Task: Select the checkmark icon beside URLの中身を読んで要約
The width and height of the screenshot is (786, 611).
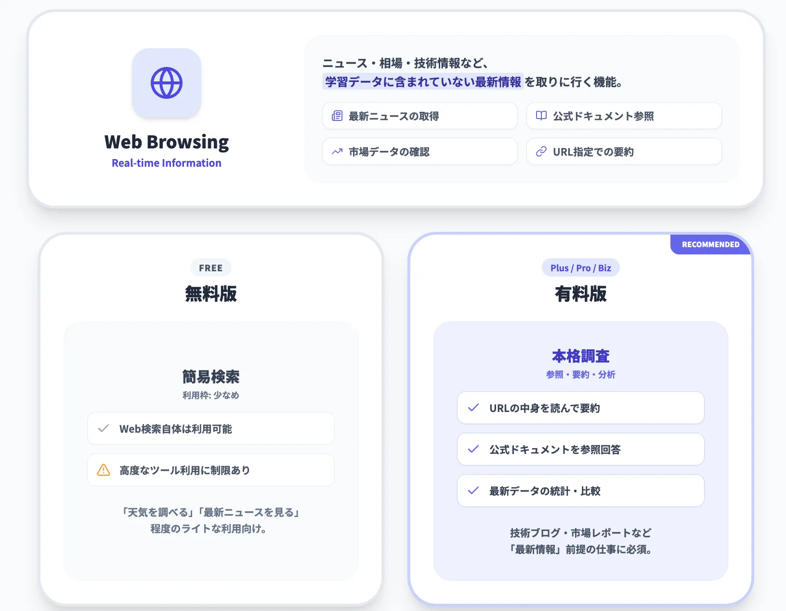Action: pyautogui.click(x=473, y=407)
